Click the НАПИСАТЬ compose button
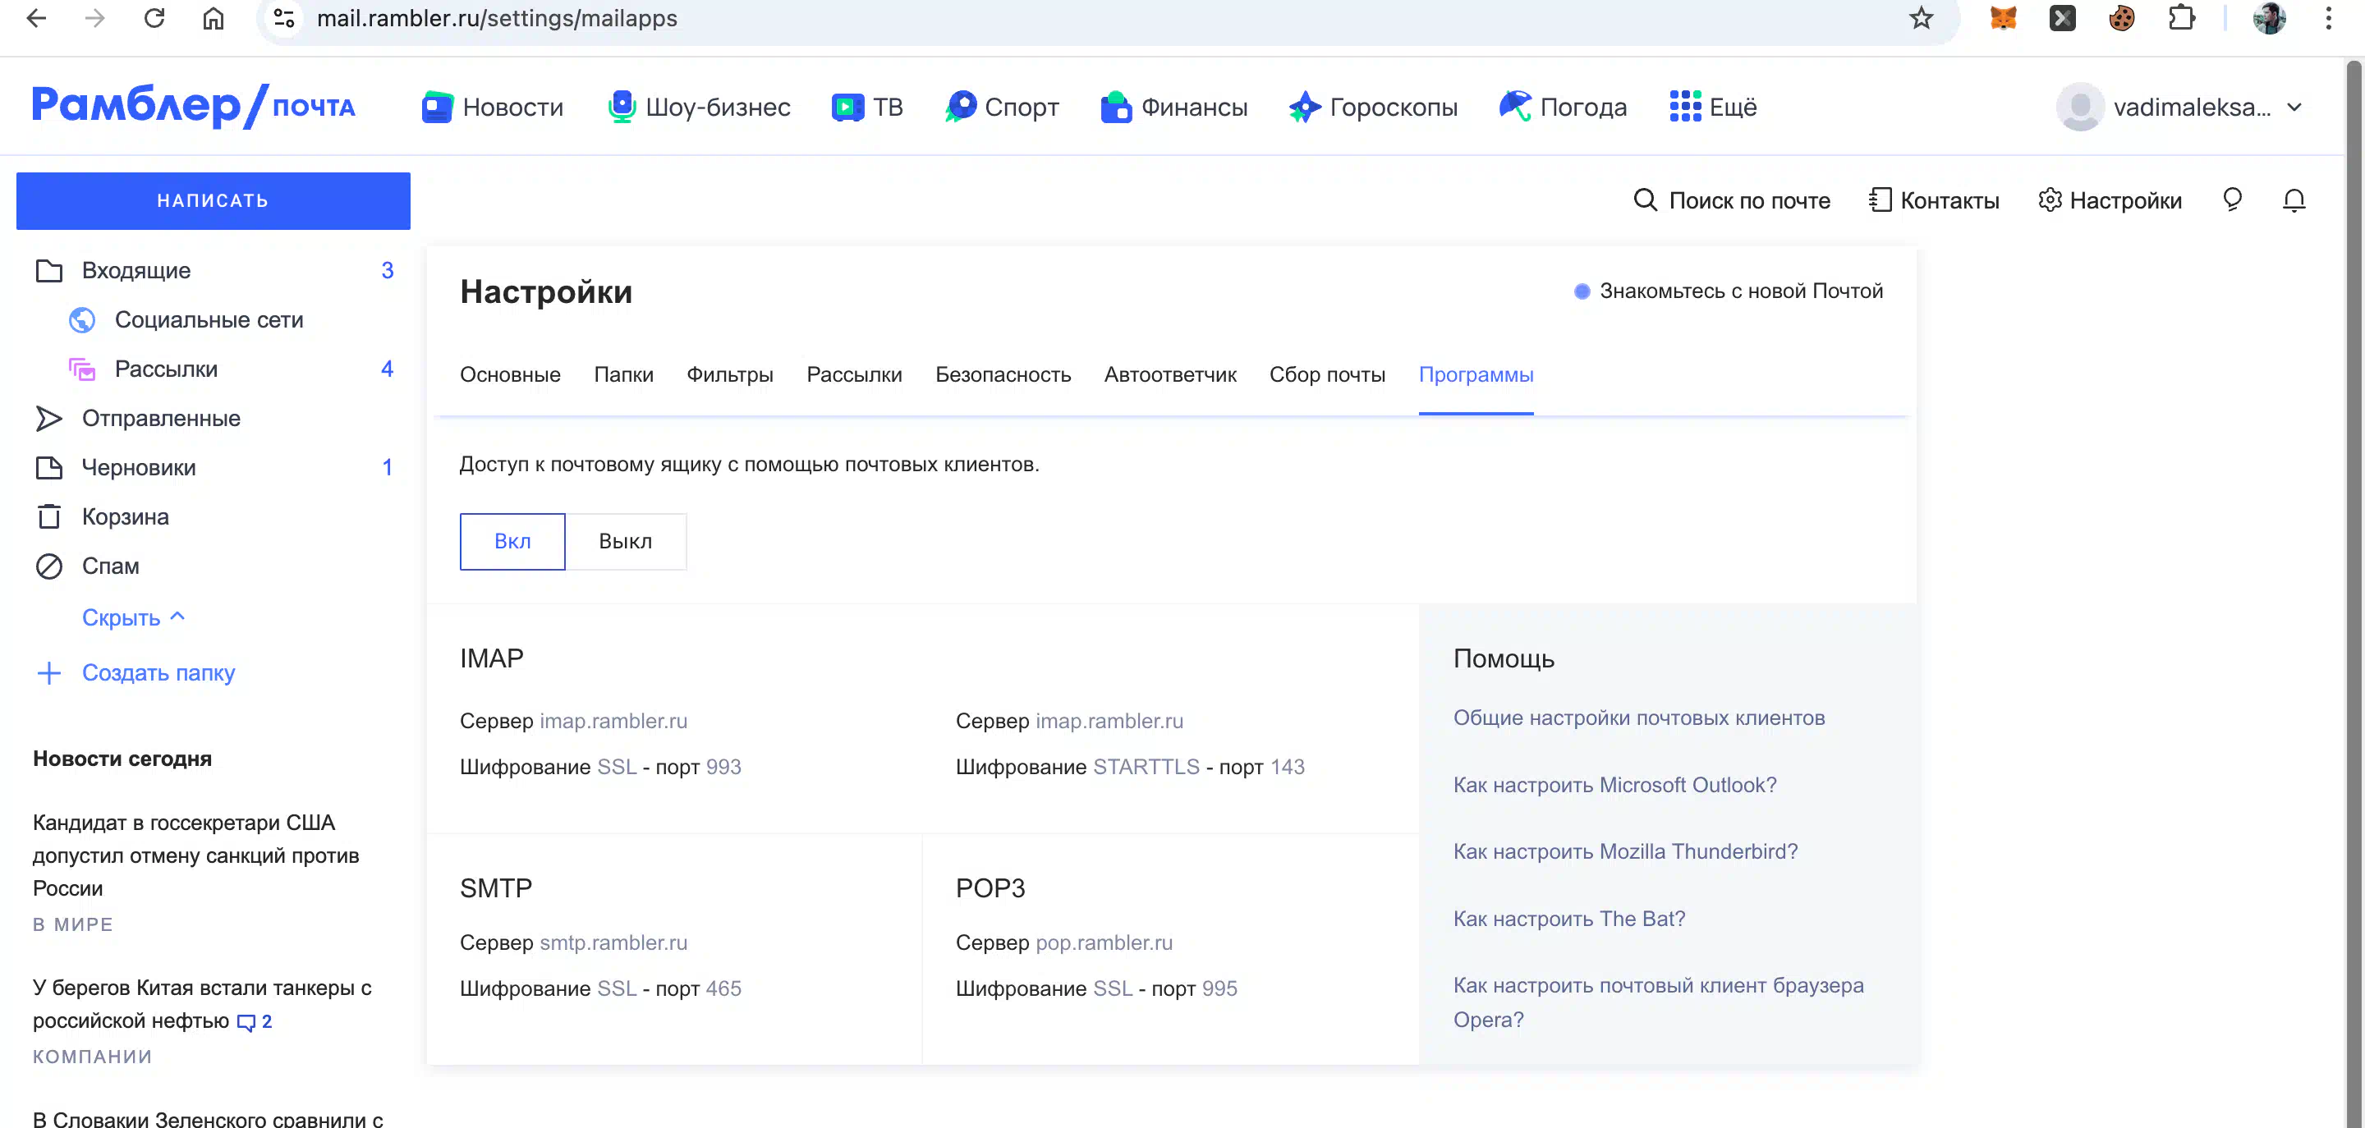 coord(213,201)
